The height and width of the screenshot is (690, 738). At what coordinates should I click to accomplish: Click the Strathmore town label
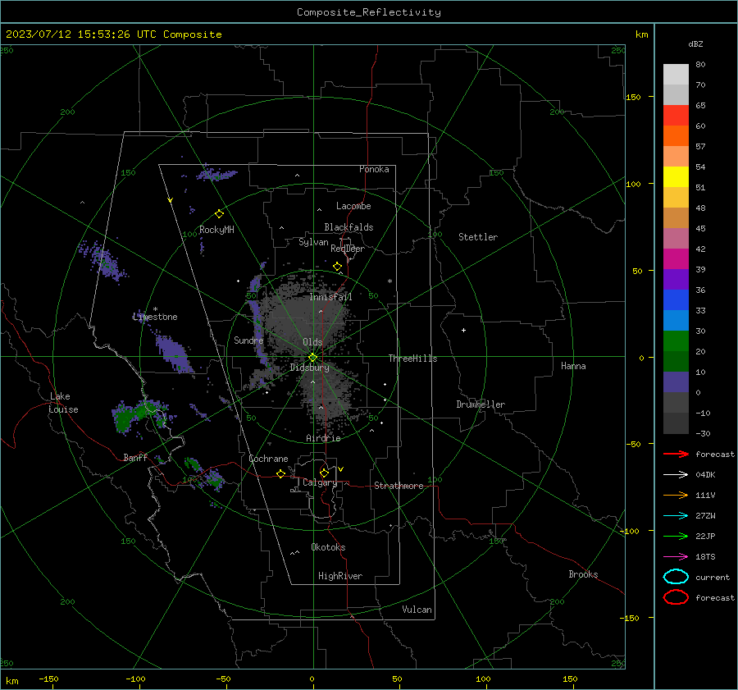pyautogui.click(x=399, y=486)
